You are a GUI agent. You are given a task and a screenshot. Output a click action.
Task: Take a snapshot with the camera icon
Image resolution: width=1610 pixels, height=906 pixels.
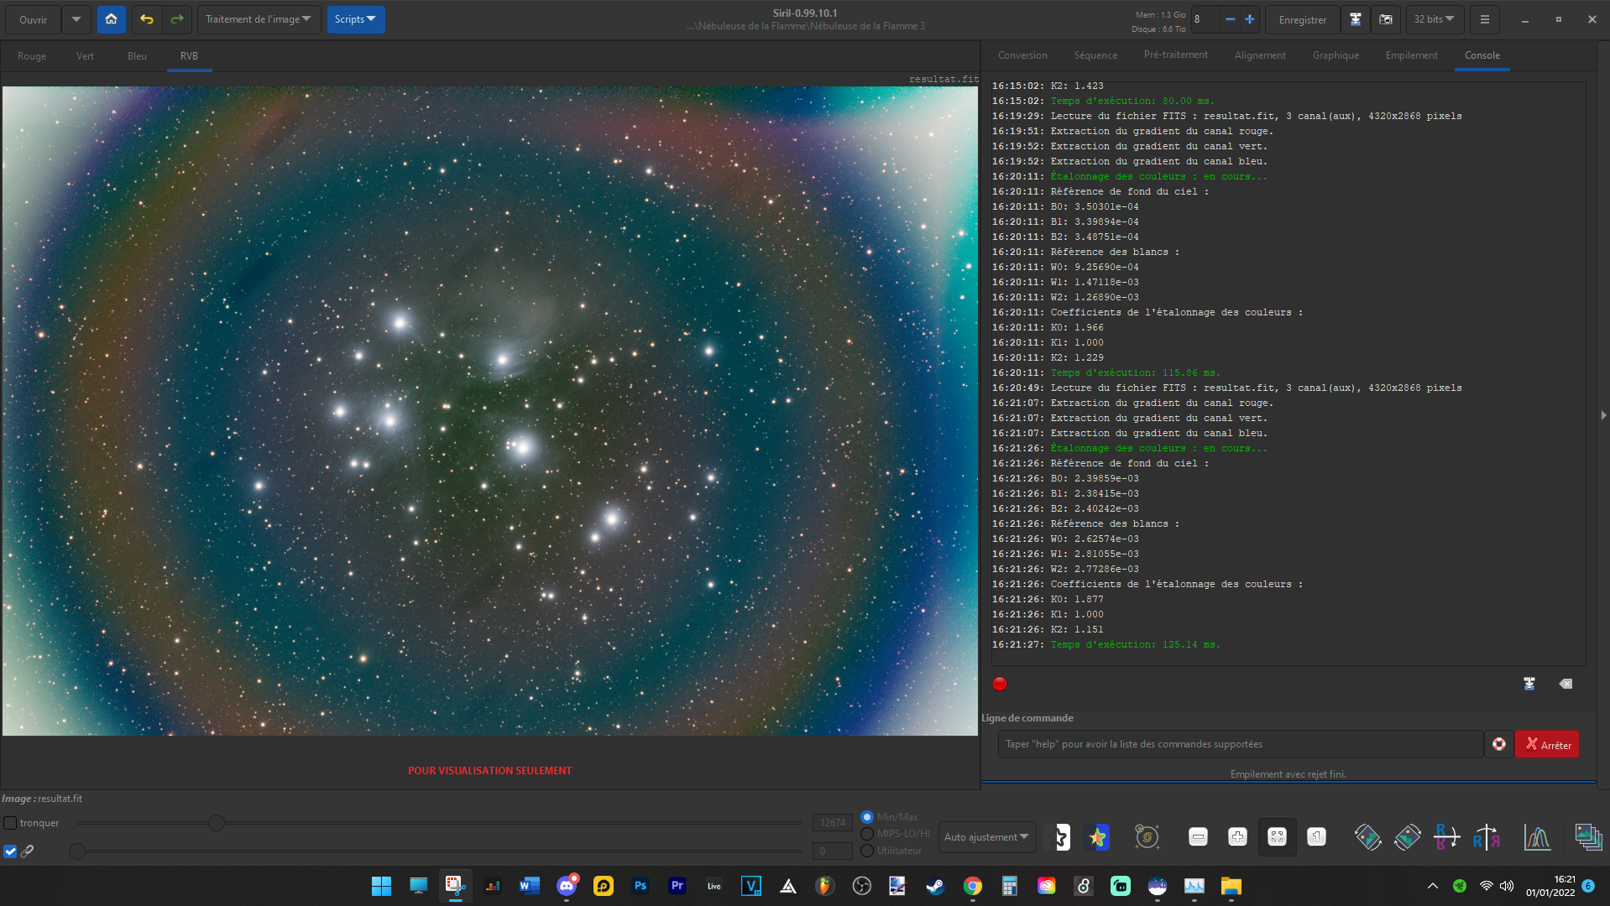point(1386,19)
